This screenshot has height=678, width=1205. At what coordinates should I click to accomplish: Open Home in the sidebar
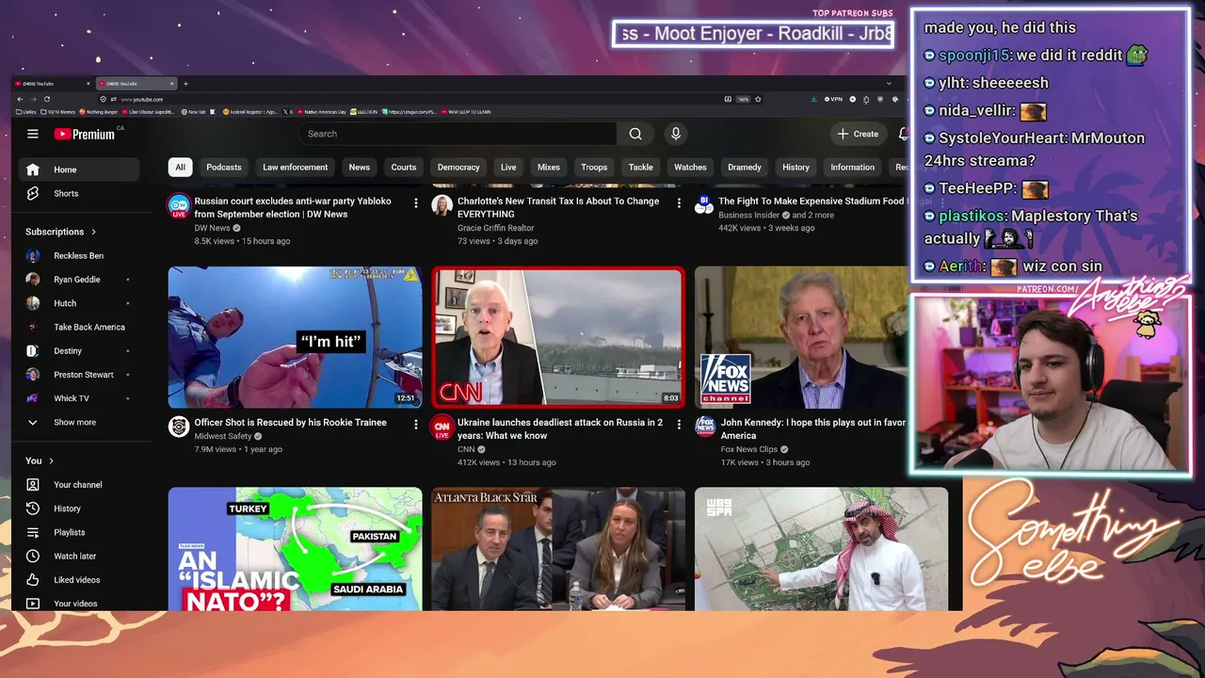point(79,169)
